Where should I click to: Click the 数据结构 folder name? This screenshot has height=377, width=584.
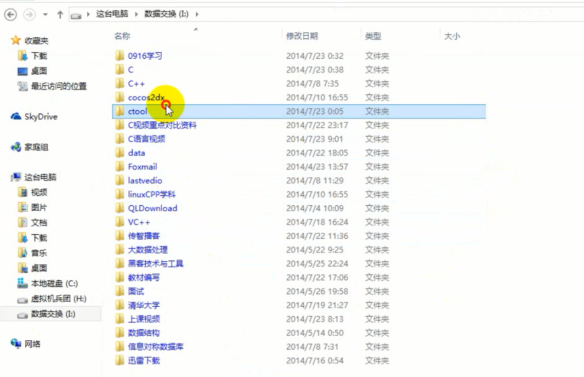[144, 333]
